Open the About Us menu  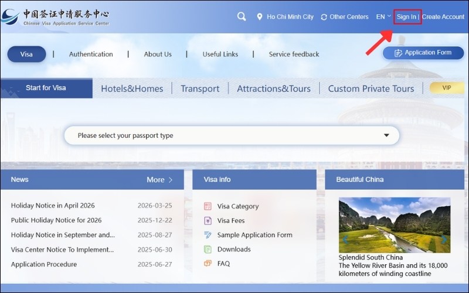(158, 54)
